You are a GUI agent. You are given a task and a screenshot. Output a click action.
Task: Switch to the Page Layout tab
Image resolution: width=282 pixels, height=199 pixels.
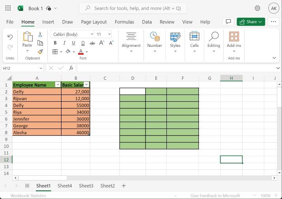[x=94, y=22]
